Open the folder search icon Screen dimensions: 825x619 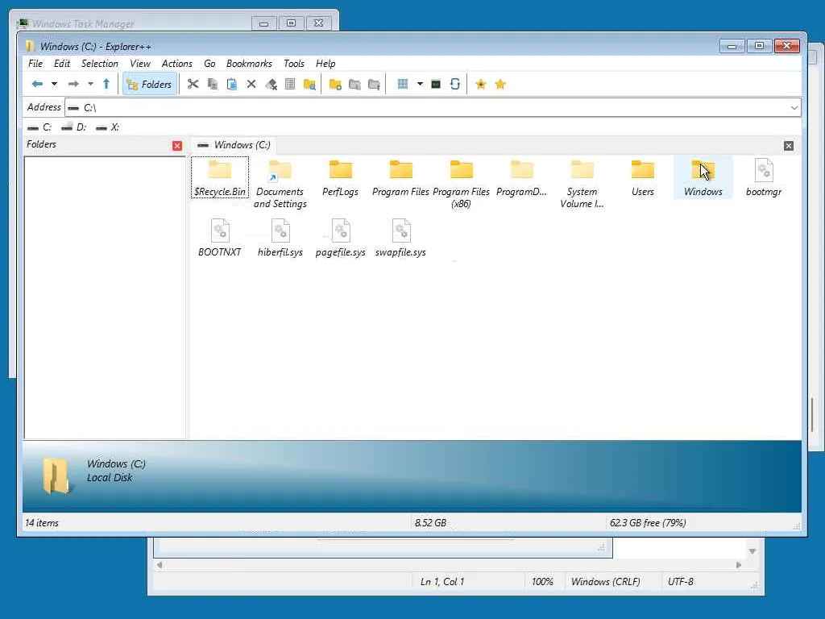coord(309,84)
